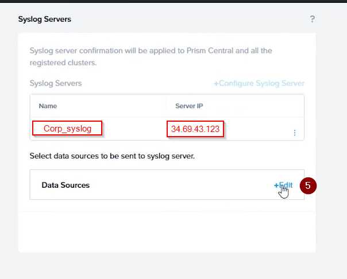Viewport: 347px width, 279px height.
Task: Sort by the Server IP column header
Action: tap(189, 106)
